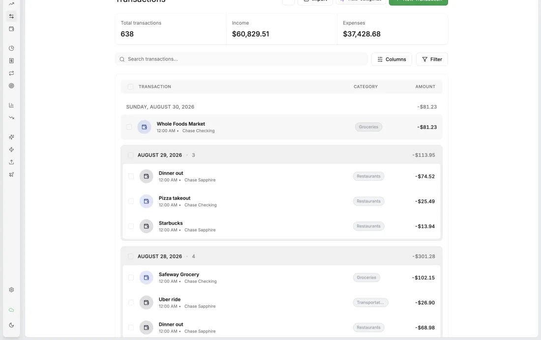Screen dimensions: 541x340
Task: Check the Safeway Grocery row checkbox
Action: pyautogui.click(x=131, y=278)
